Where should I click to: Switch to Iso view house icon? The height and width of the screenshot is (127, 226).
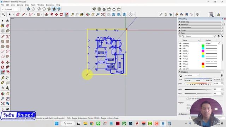coord(94,9)
